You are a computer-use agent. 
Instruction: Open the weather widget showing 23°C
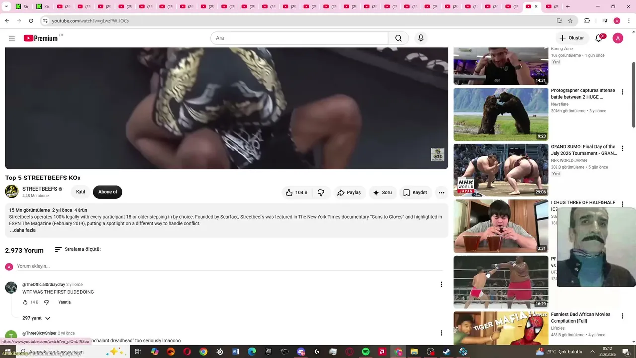(x=560, y=352)
